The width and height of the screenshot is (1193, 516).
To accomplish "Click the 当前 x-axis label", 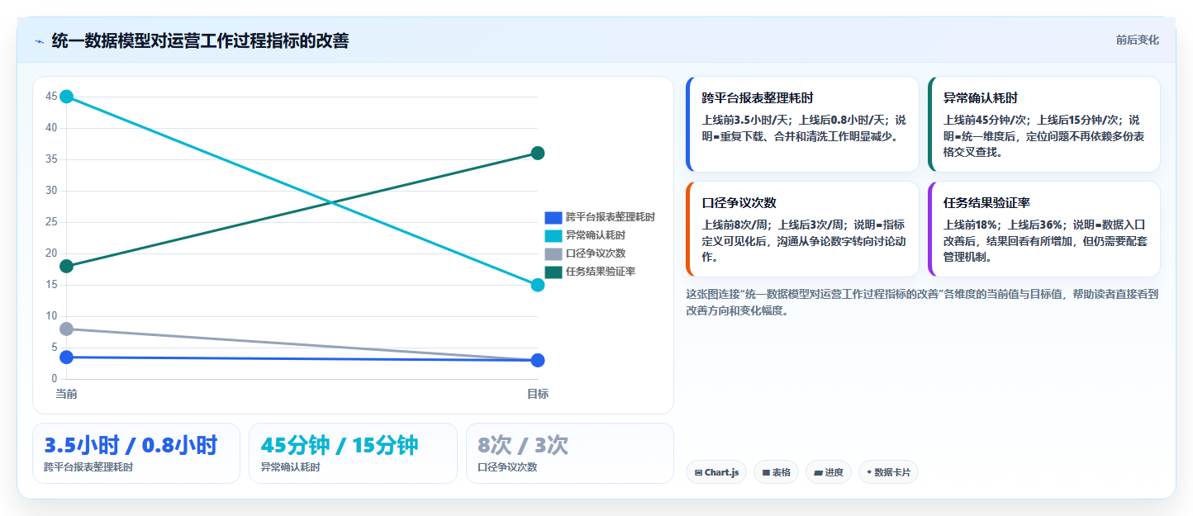I will click(67, 394).
